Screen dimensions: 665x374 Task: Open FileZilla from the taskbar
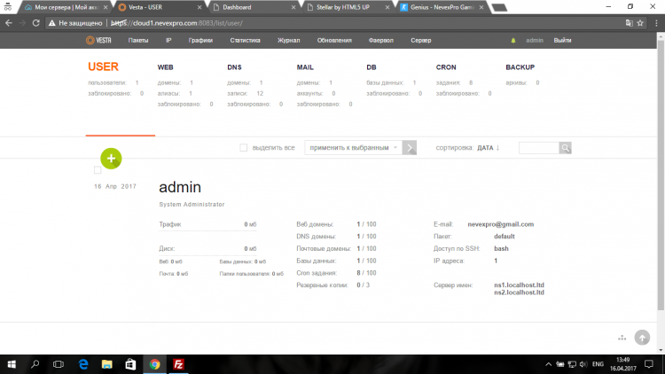click(x=178, y=364)
